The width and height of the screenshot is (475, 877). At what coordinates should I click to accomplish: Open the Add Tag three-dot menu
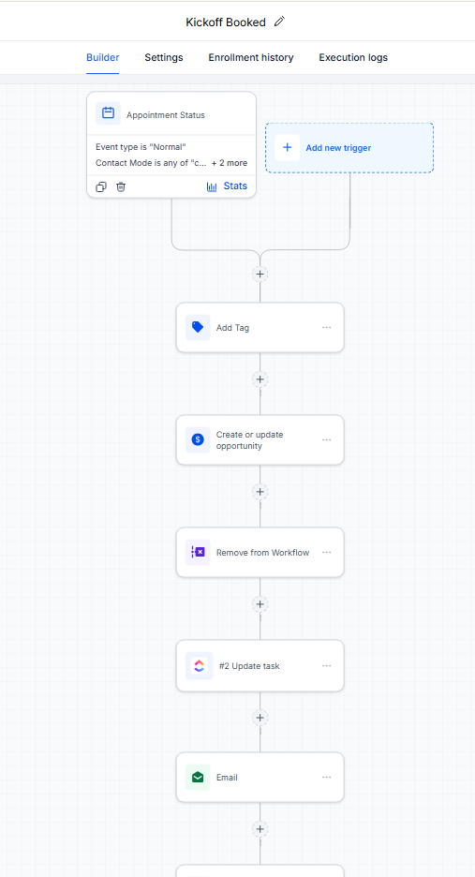tap(327, 327)
